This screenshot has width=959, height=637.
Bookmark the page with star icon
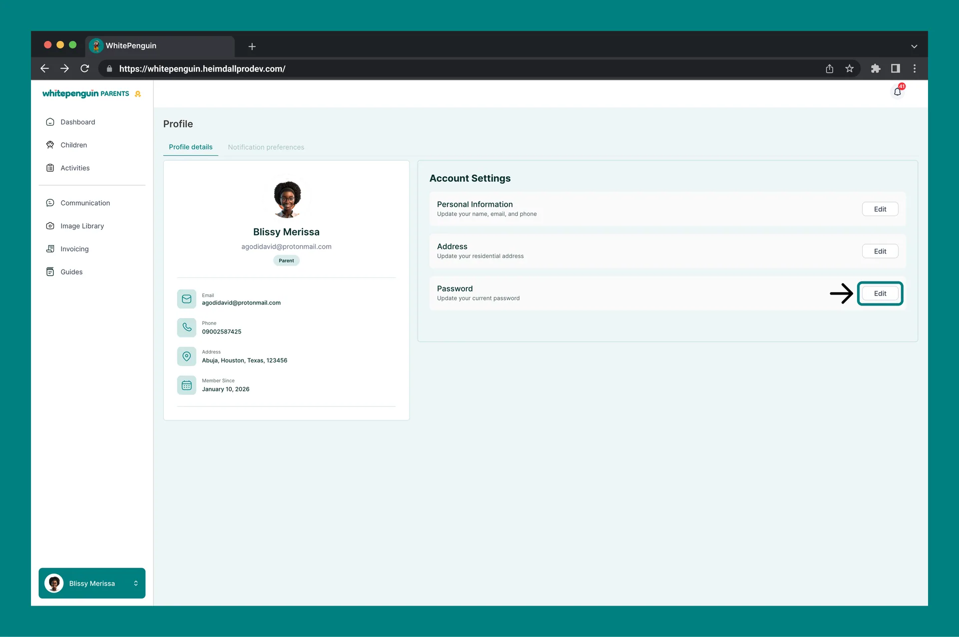(850, 68)
